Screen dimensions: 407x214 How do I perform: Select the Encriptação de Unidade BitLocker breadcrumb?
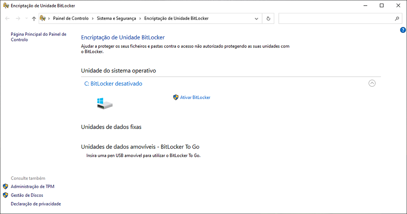[x=176, y=18]
